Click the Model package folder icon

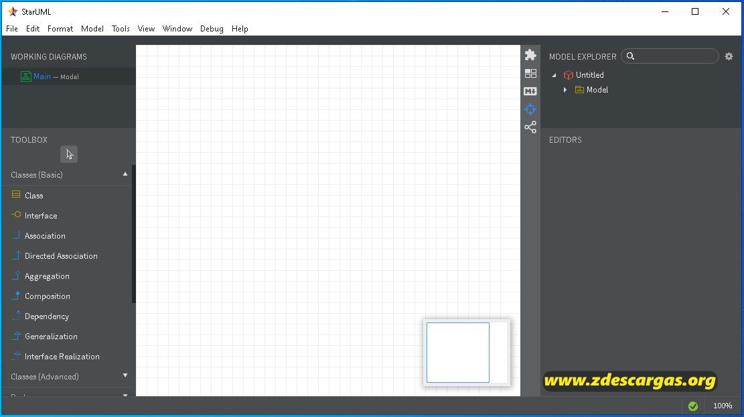pos(579,90)
